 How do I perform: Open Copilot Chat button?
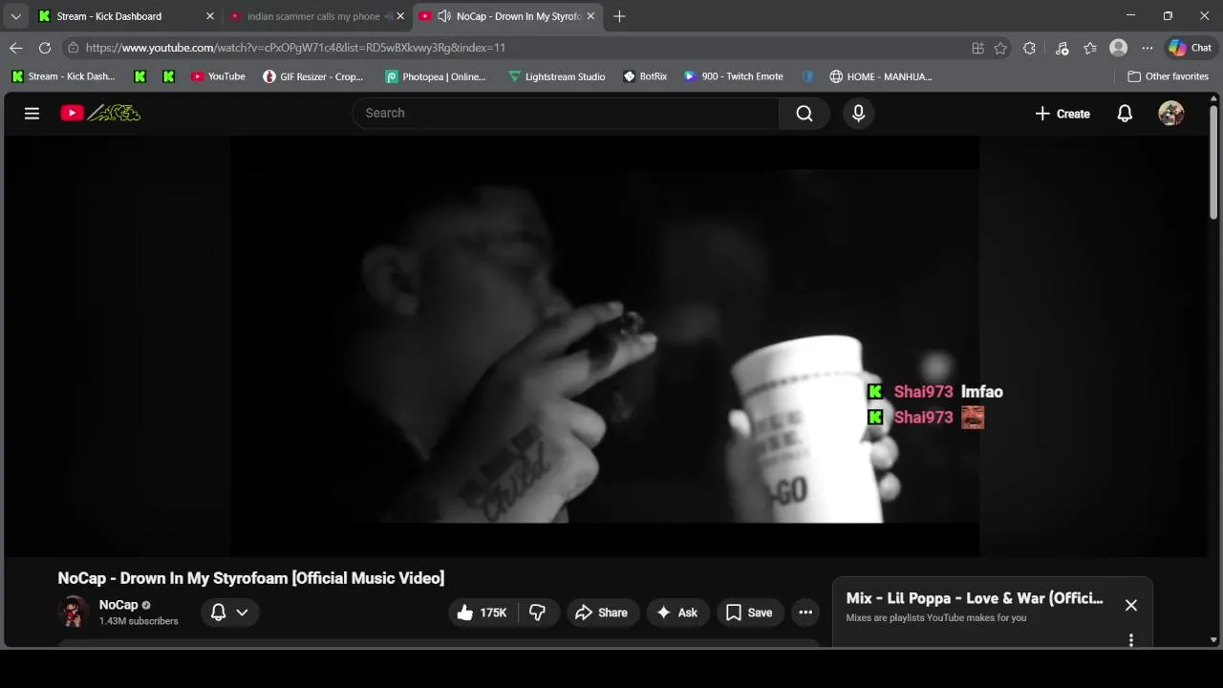[1191, 48]
